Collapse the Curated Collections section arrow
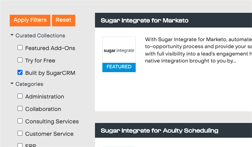This screenshot has width=252, height=147. click(x=12, y=35)
